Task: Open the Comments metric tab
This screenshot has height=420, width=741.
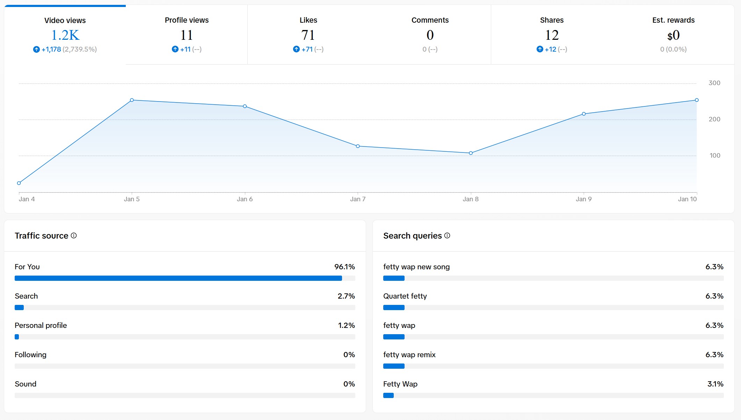Action: coord(430,33)
